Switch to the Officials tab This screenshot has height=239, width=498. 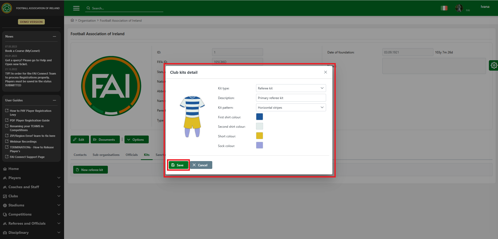point(132,155)
